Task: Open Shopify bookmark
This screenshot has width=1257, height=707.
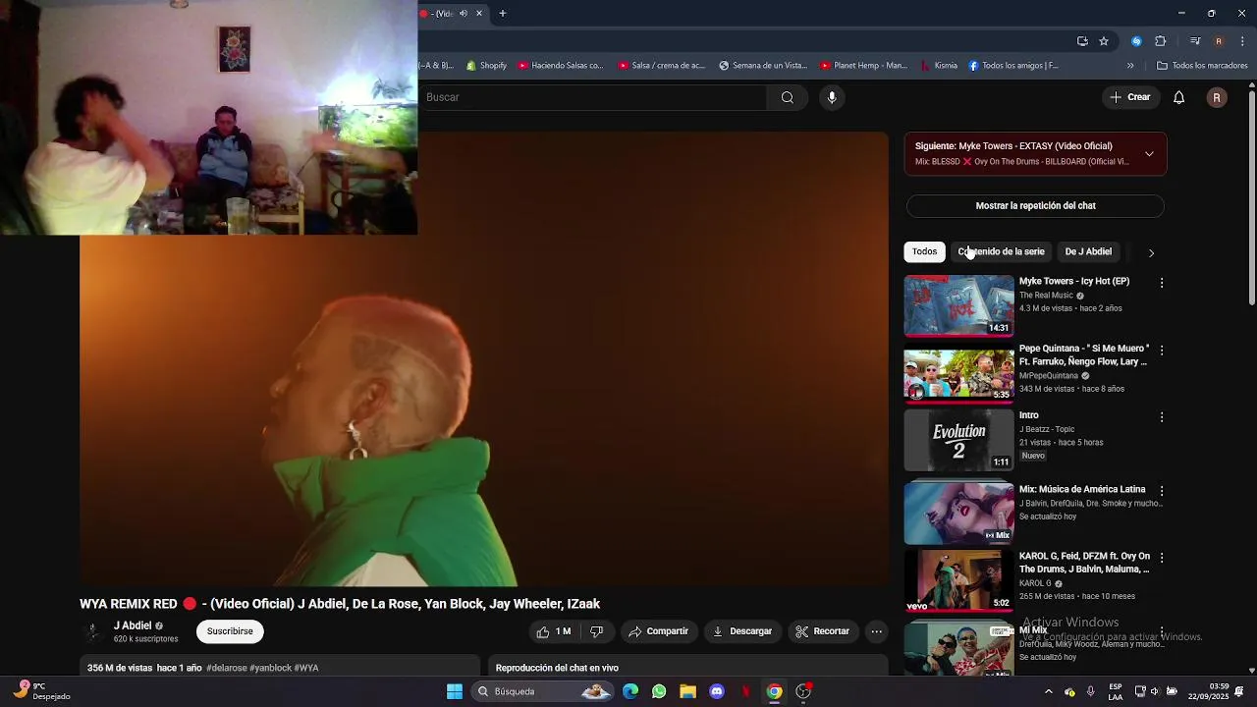Action: 486,66
